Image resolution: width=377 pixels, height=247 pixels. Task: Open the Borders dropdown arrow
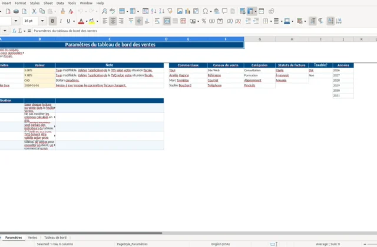click(x=271, y=21)
